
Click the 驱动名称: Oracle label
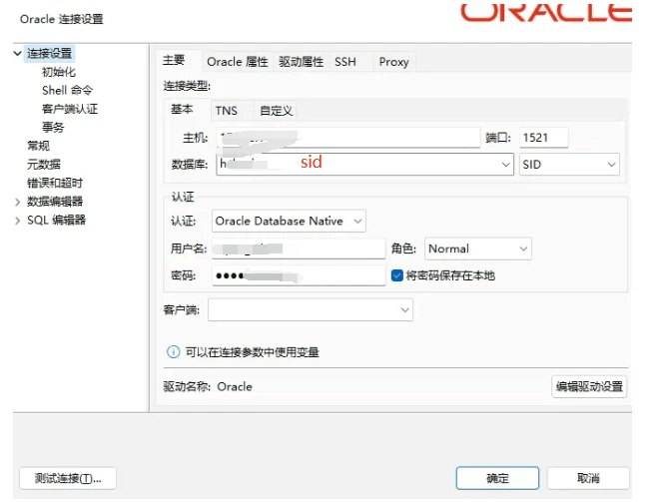click(x=208, y=386)
